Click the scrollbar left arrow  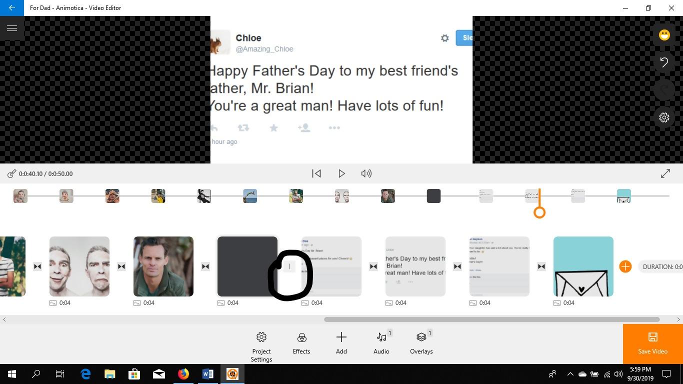[x=4, y=319]
